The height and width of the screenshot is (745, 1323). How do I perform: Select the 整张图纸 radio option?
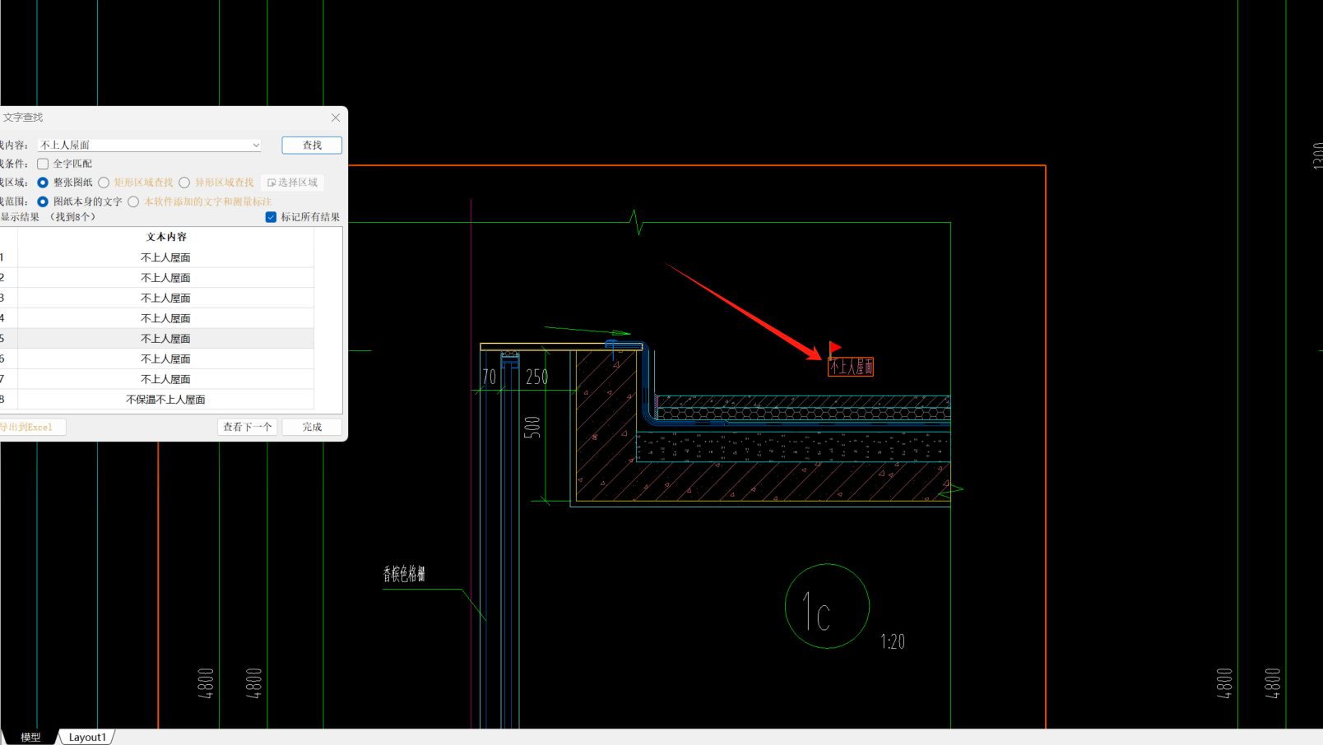click(43, 183)
